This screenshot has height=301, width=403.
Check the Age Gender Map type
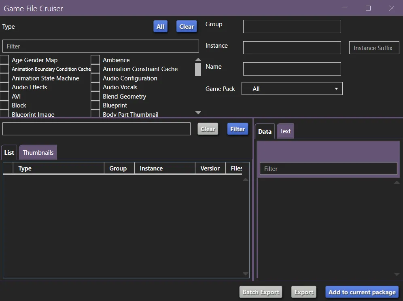(x=4, y=60)
